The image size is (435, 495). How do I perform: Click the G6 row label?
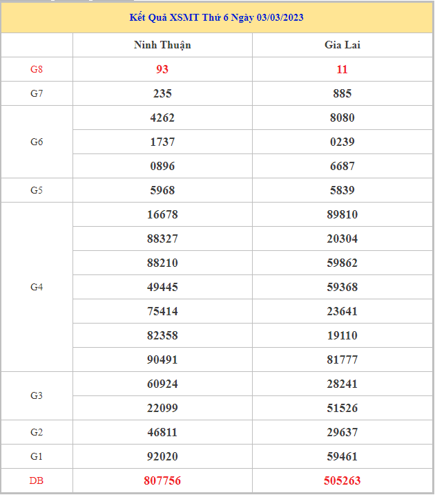pyautogui.click(x=37, y=142)
